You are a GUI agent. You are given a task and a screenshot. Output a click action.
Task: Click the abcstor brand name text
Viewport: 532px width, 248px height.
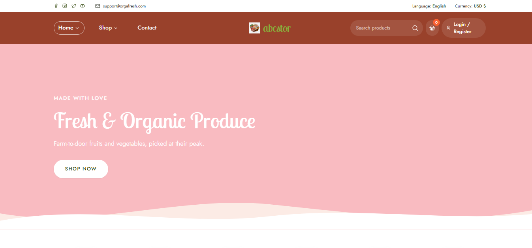click(277, 28)
